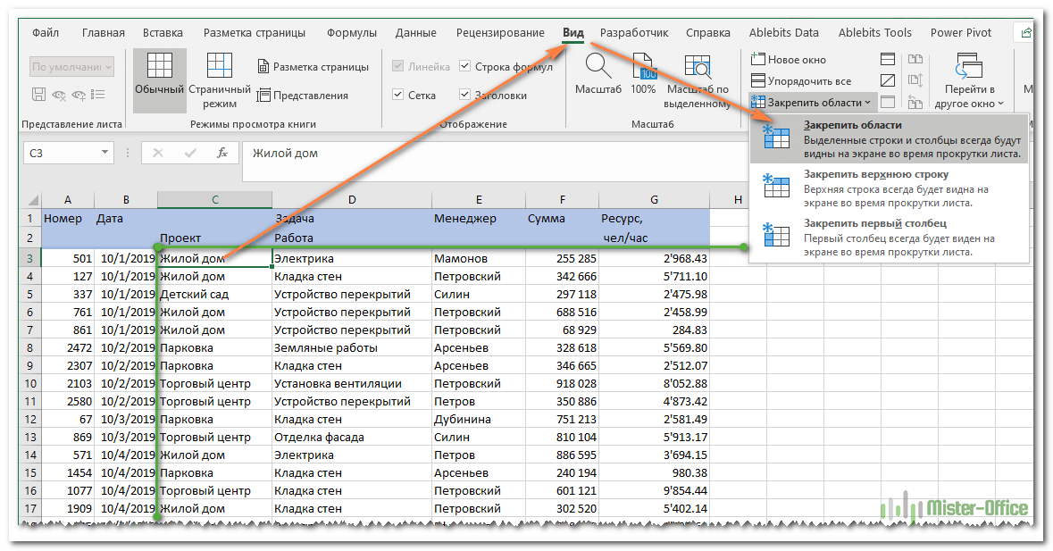Open Разметка страницы view in the ribbon
The height and width of the screenshot is (551, 1053).
click(313, 67)
